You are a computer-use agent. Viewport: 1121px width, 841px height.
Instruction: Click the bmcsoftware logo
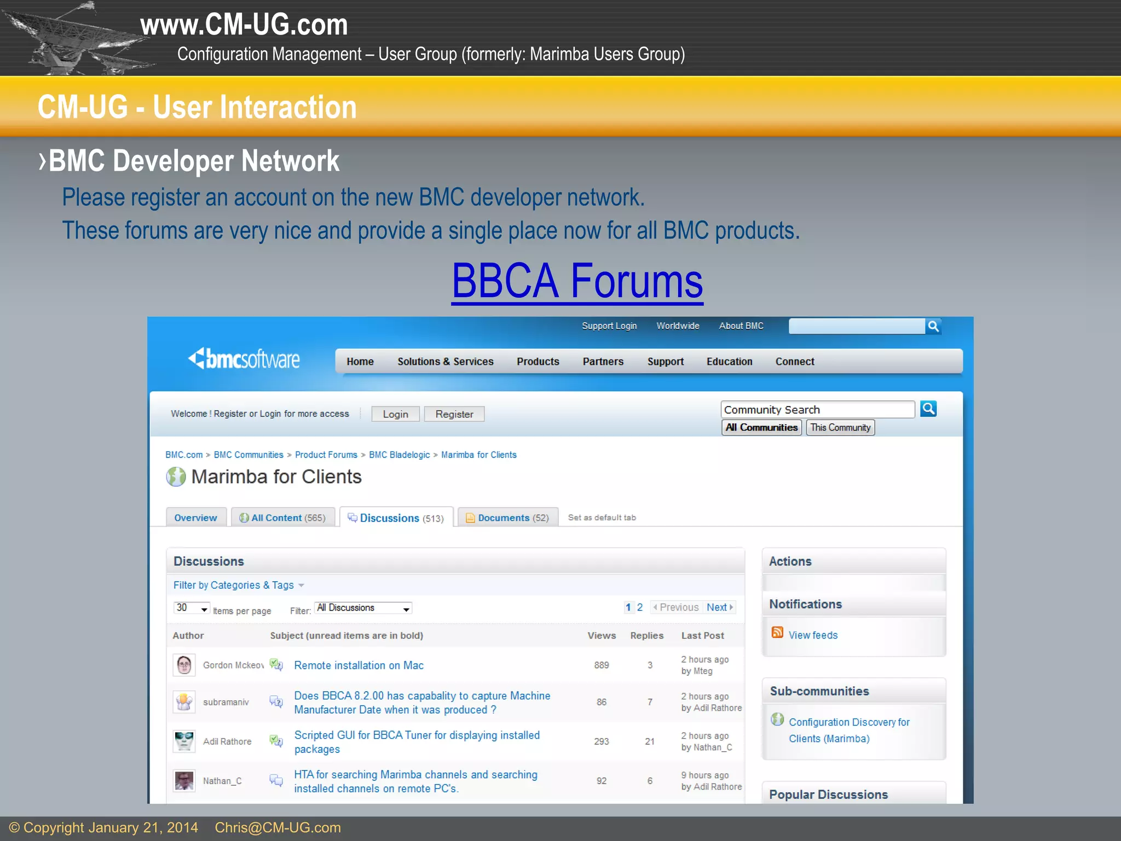point(244,359)
